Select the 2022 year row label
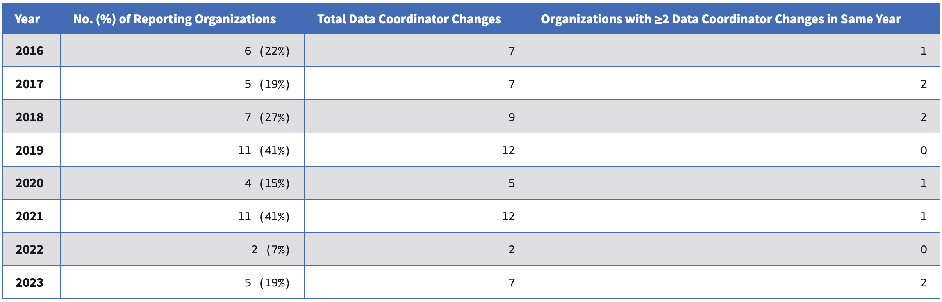 30,249
